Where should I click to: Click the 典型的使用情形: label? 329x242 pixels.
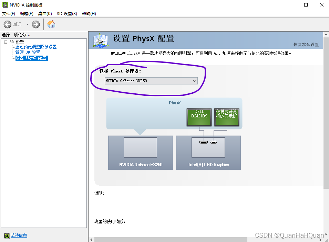[x=110, y=221]
